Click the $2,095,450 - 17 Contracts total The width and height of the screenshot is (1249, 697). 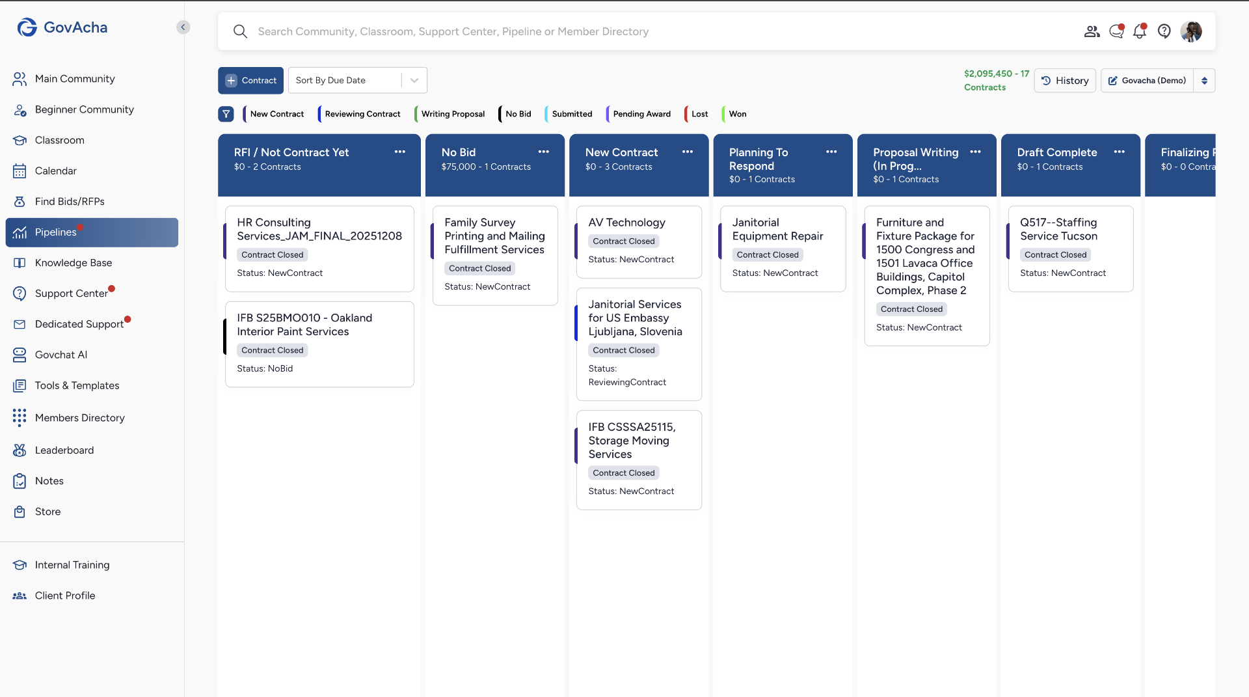point(996,81)
